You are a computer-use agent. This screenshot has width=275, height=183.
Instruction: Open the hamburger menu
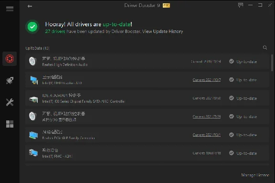click(x=10, y=9)
